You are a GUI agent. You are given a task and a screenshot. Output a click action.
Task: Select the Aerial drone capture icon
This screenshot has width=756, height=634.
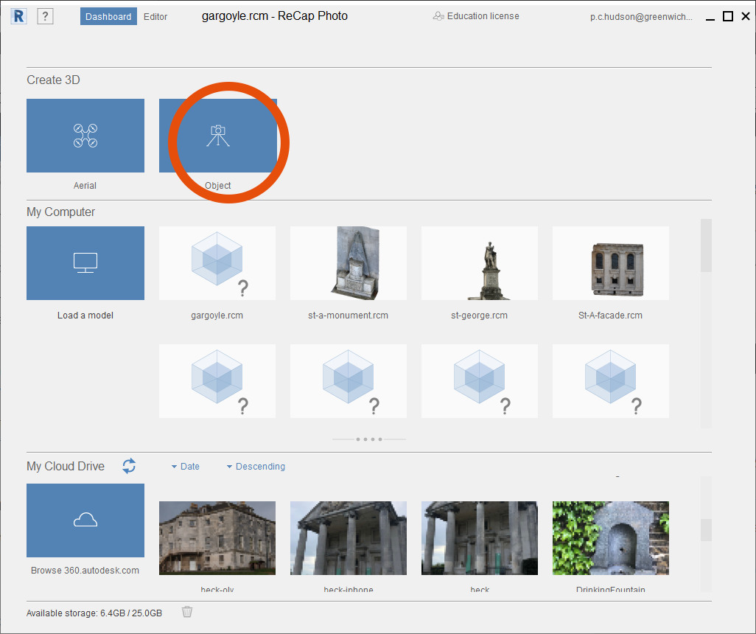click(85, 136)
